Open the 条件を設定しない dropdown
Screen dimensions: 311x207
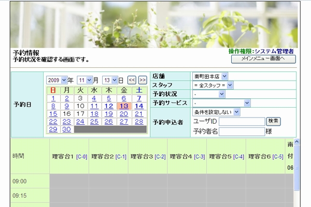point(216,111)
